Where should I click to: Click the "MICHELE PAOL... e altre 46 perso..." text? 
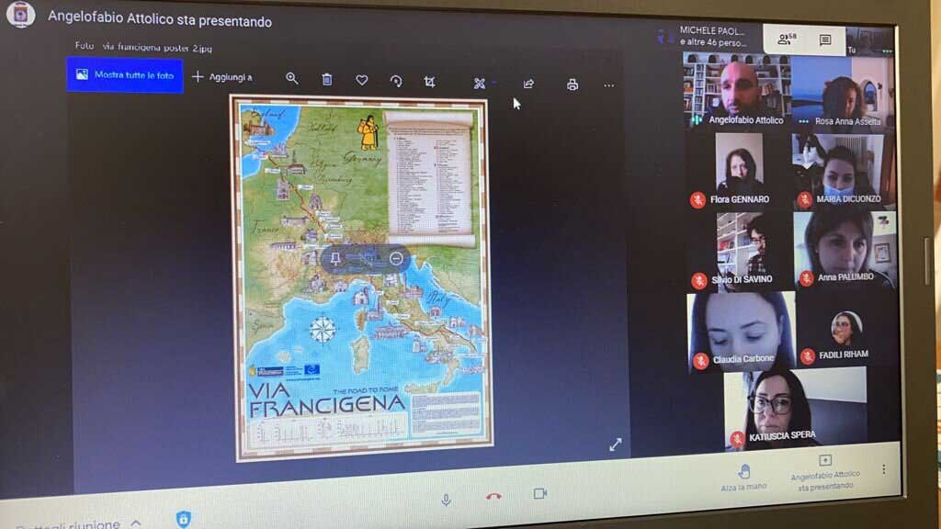click(712, 37)
